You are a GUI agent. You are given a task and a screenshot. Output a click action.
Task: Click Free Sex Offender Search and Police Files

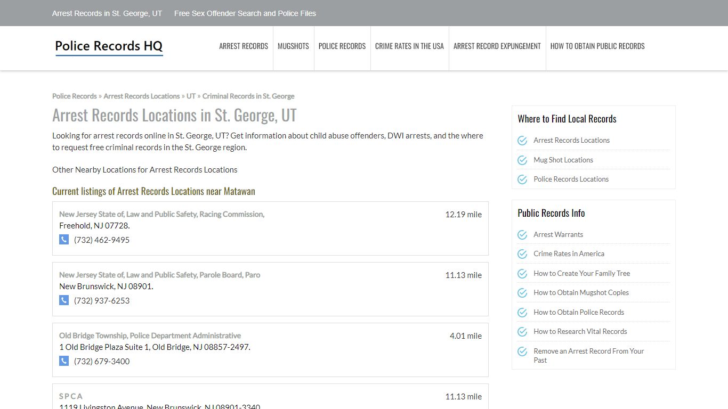pyautogui.click(x=245, y=13)
